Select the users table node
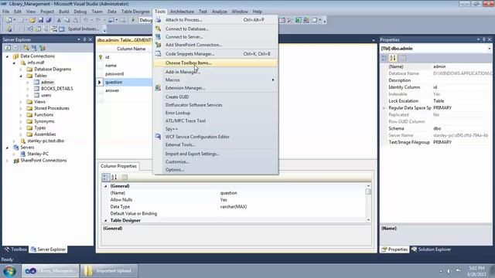 [46, 95]
